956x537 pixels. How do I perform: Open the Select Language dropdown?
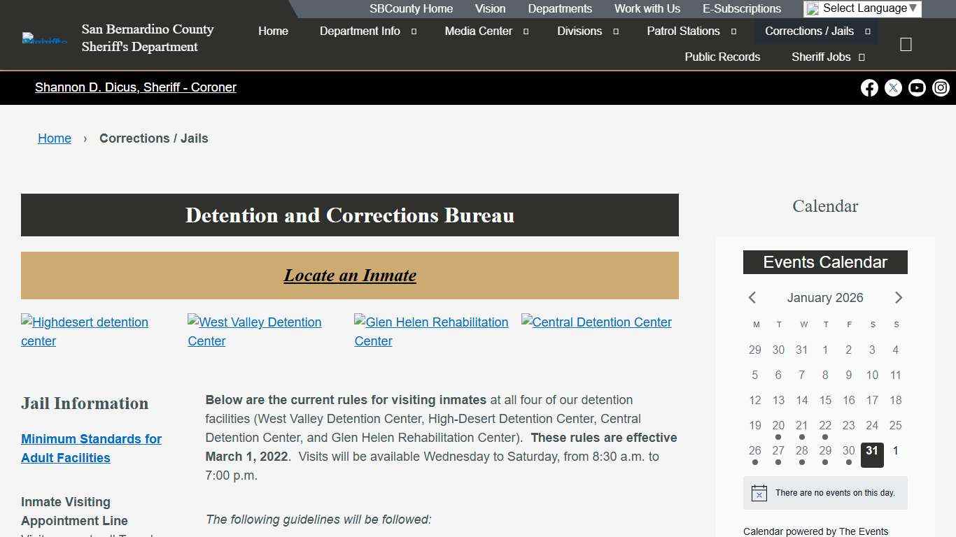click(862, 8)
